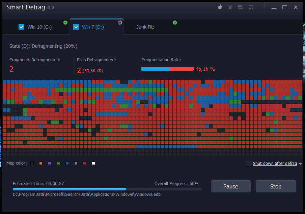Viewport: 305px width, 214px height.
Task: Click the thumbs-up like icon
Action: click(x=220, y=7)
